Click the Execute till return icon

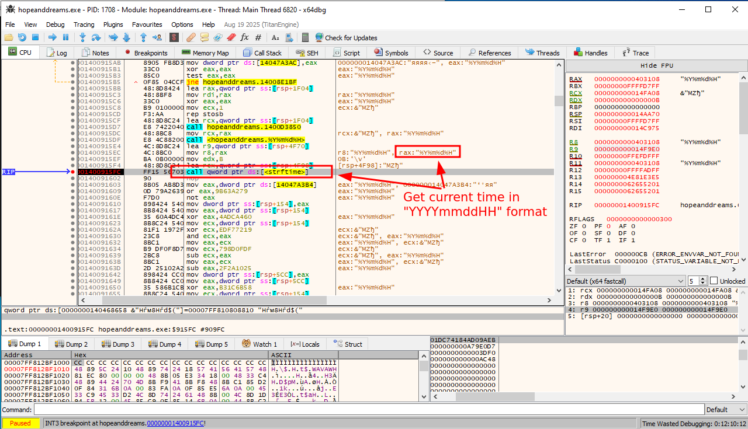[x=143, y=37]
